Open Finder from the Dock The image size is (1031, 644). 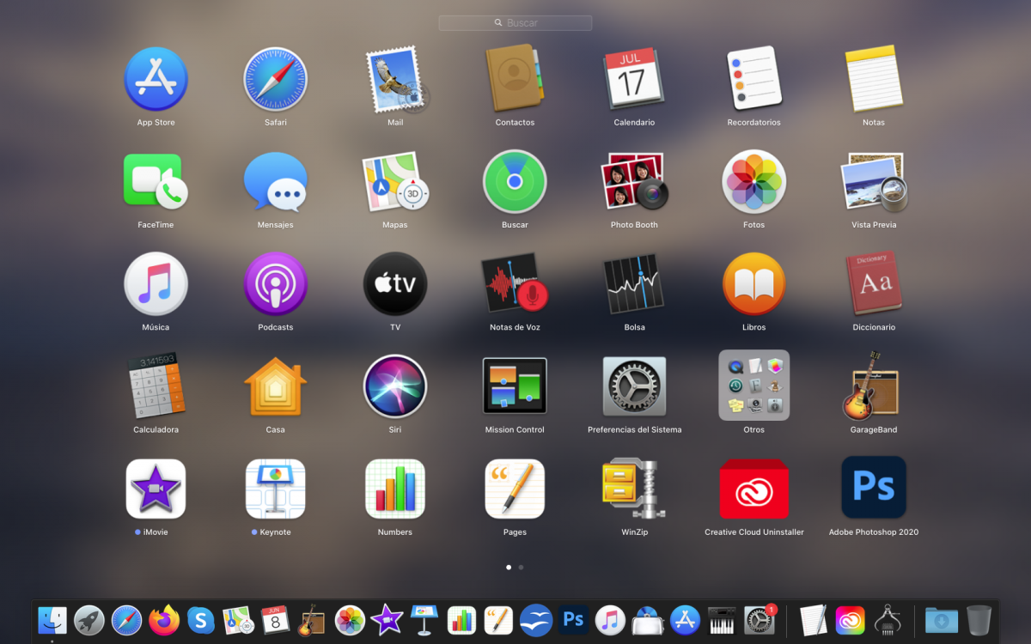52,619
